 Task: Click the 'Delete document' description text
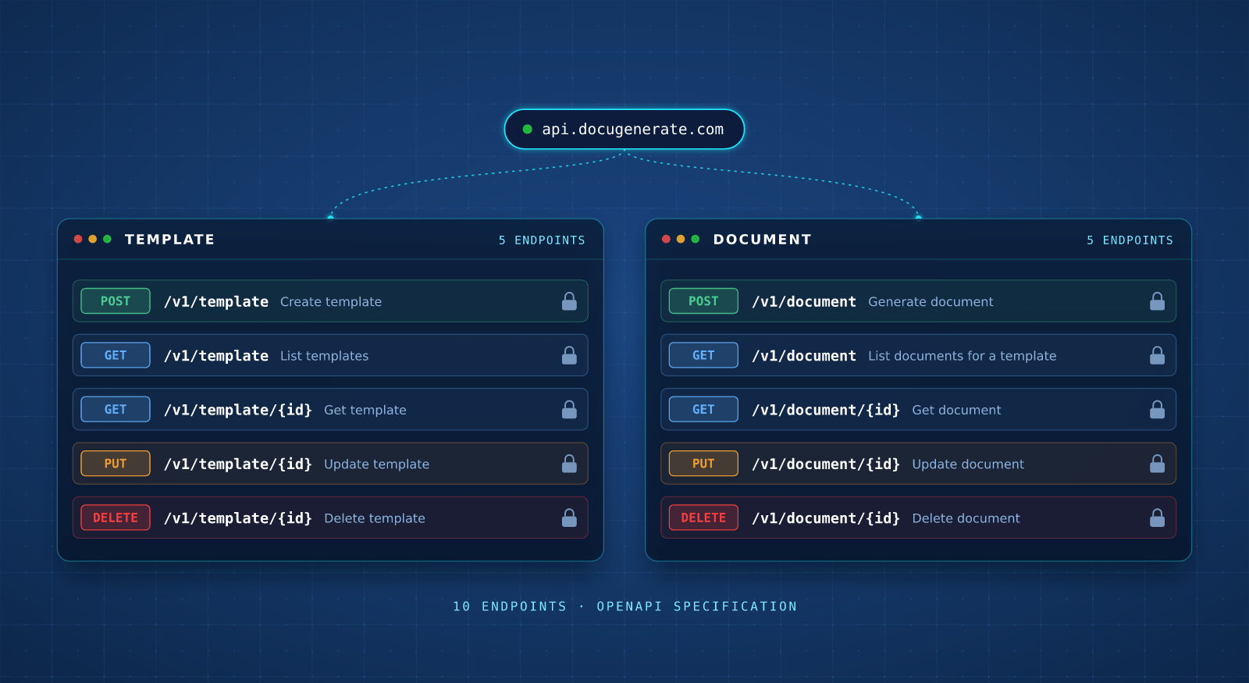point(966,518)
